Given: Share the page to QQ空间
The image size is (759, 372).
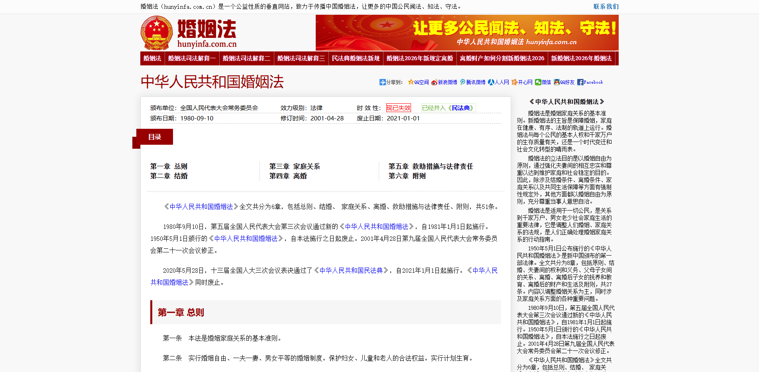Looking at the screenshot, I should tap(419, 82).
